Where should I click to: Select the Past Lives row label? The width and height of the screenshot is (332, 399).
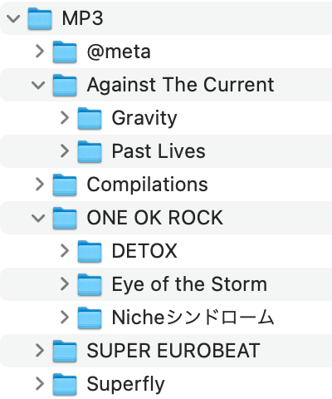pyautogui.click(x=159, y=151)
